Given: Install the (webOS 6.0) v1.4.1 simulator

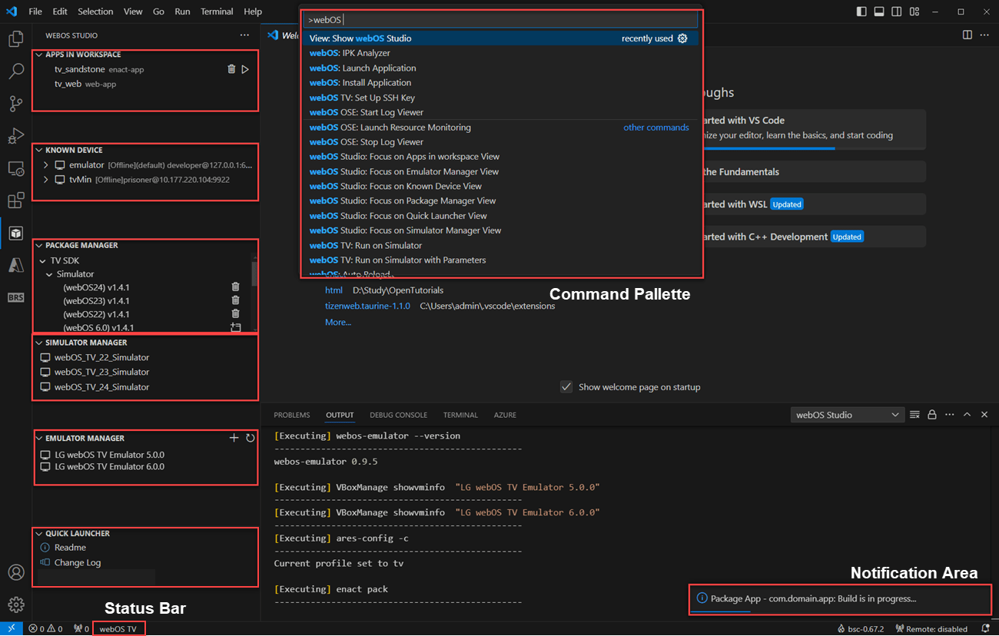Looking at the screenshot, I should tap(235, 327).
